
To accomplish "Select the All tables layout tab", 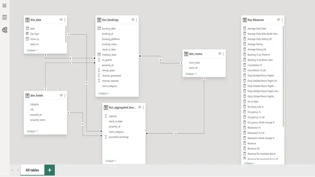I will coord(32,170).
